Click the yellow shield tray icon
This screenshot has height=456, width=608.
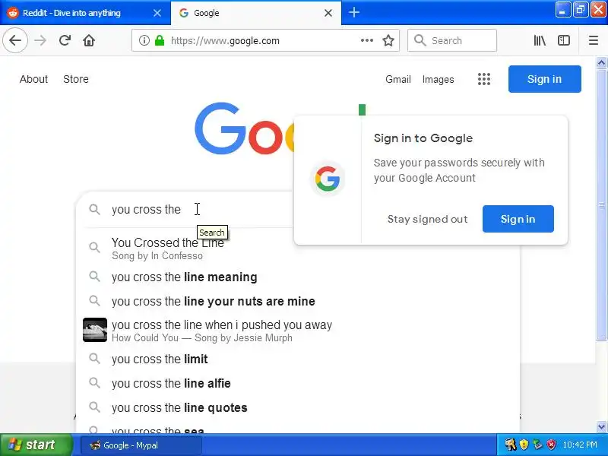(x=524, y=445)
